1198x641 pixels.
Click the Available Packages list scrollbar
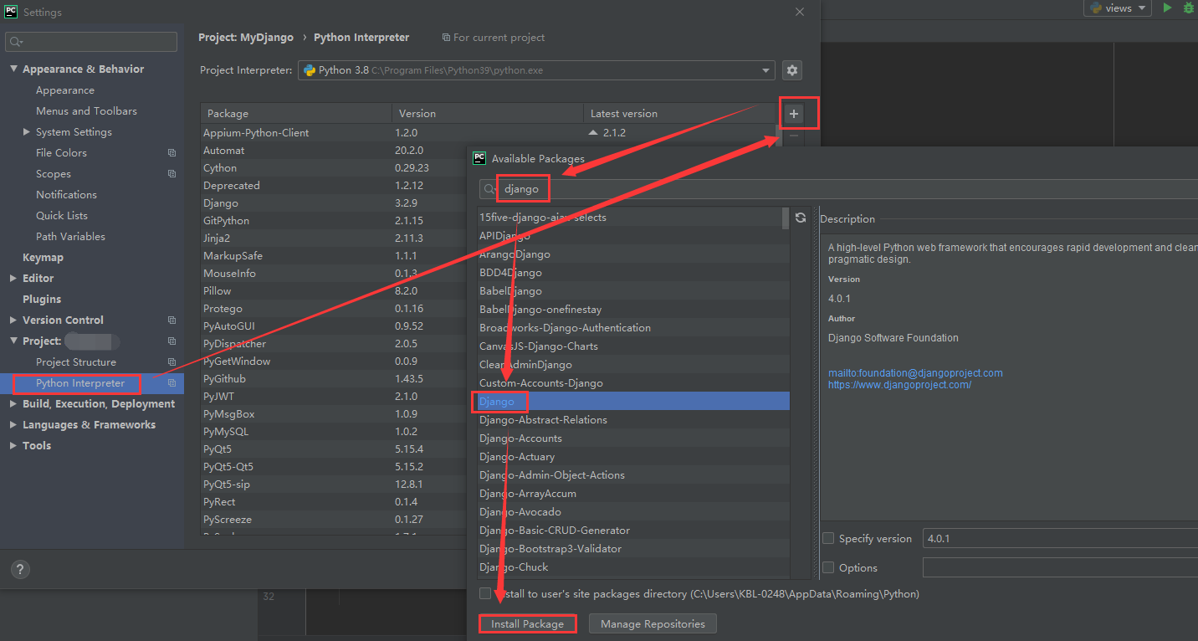tap(786, 219)
